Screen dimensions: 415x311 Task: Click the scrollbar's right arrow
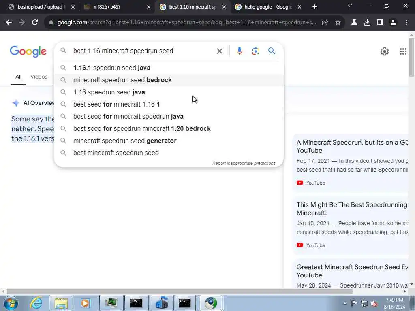tap(405, 292)
